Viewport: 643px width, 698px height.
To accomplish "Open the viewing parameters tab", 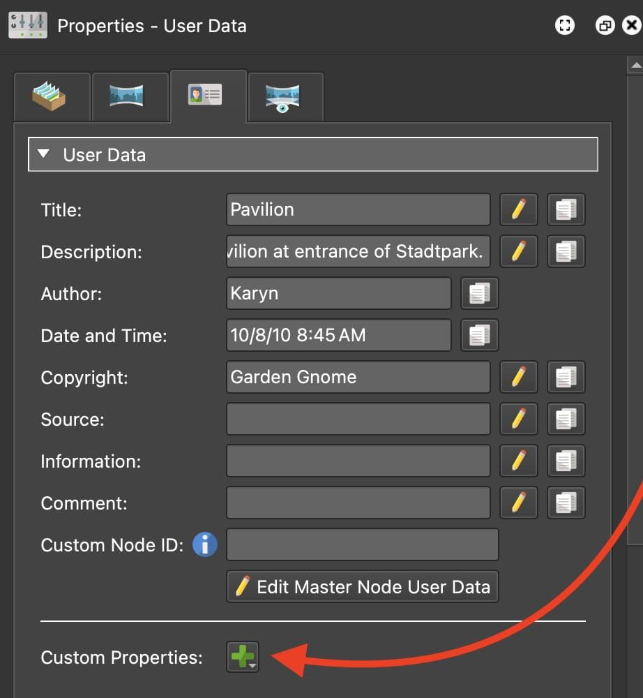I will (285, 96).
